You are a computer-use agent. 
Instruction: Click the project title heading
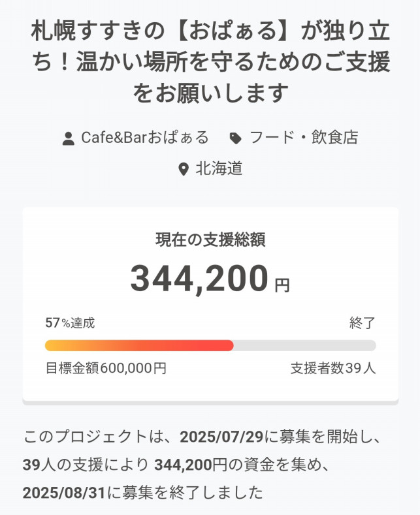210,63
